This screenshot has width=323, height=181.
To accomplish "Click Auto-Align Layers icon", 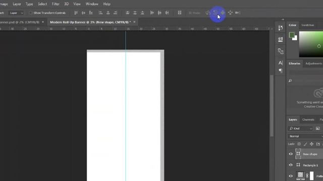I will click(x=180, y=13).
